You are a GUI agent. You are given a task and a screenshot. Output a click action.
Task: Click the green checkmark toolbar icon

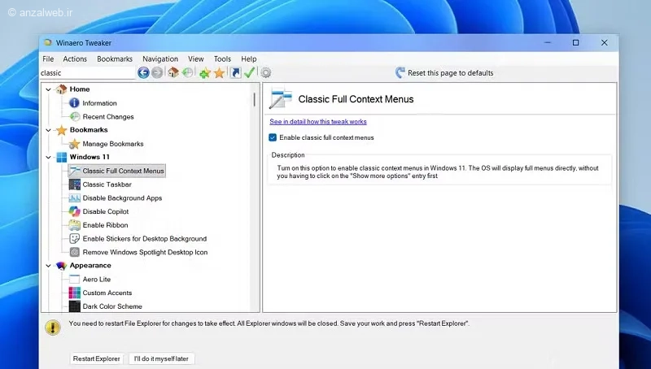pyautogui.click(x=249, y=73)
